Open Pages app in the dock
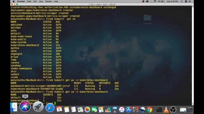 (x=101, y=110)
